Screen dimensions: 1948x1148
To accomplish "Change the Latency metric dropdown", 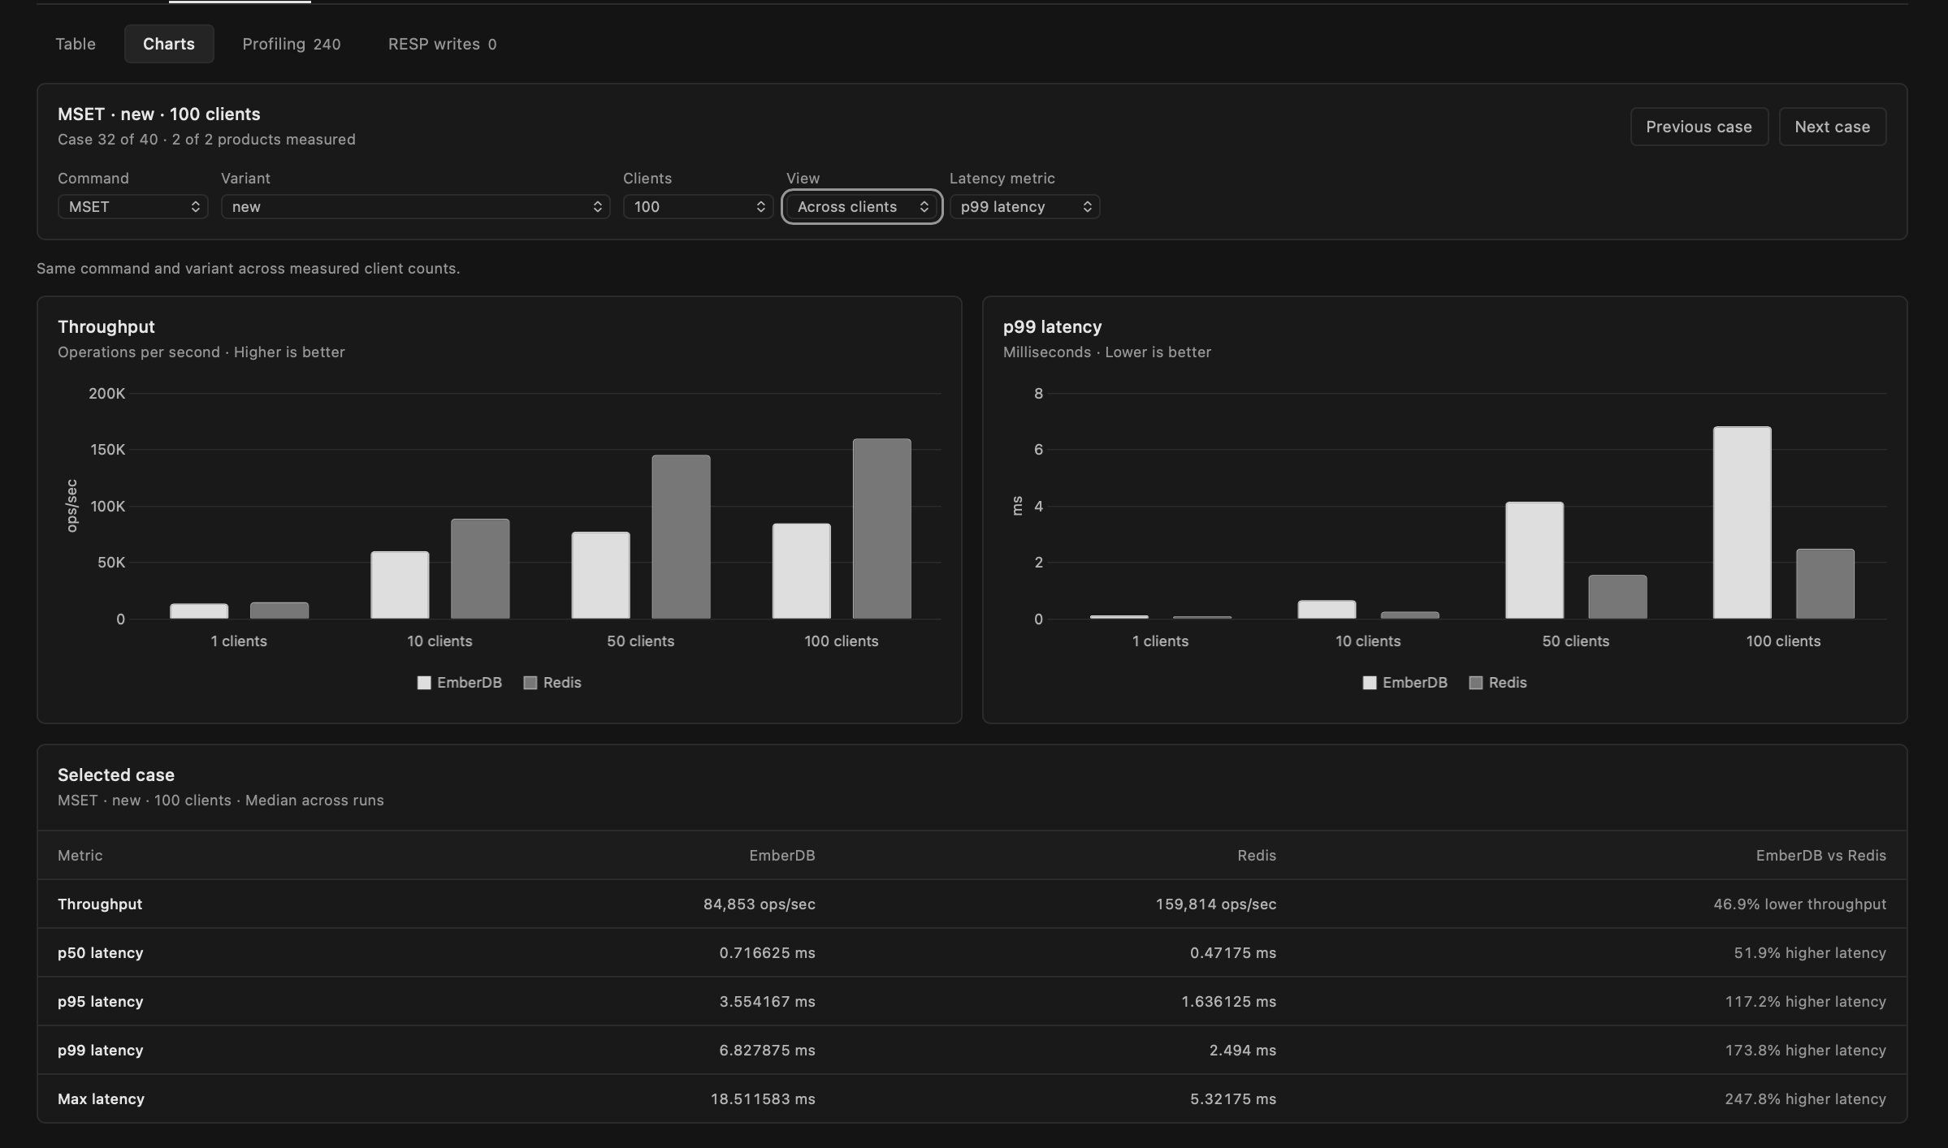I will coord(1024,207).
